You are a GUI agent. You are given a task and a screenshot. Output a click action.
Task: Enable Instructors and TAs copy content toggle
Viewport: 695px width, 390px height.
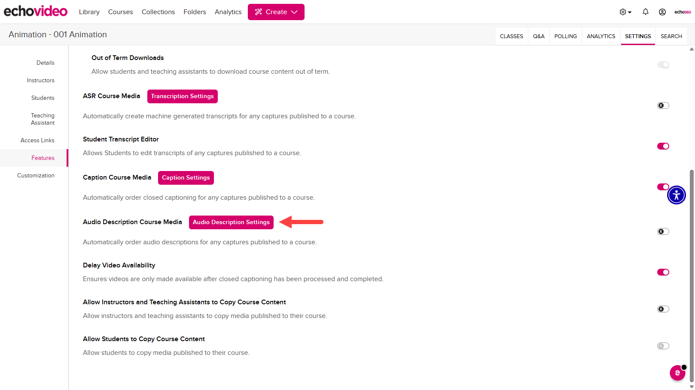(663, 309)
